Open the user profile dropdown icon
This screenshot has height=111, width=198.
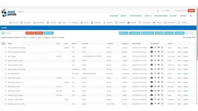[x=191, y=16]
